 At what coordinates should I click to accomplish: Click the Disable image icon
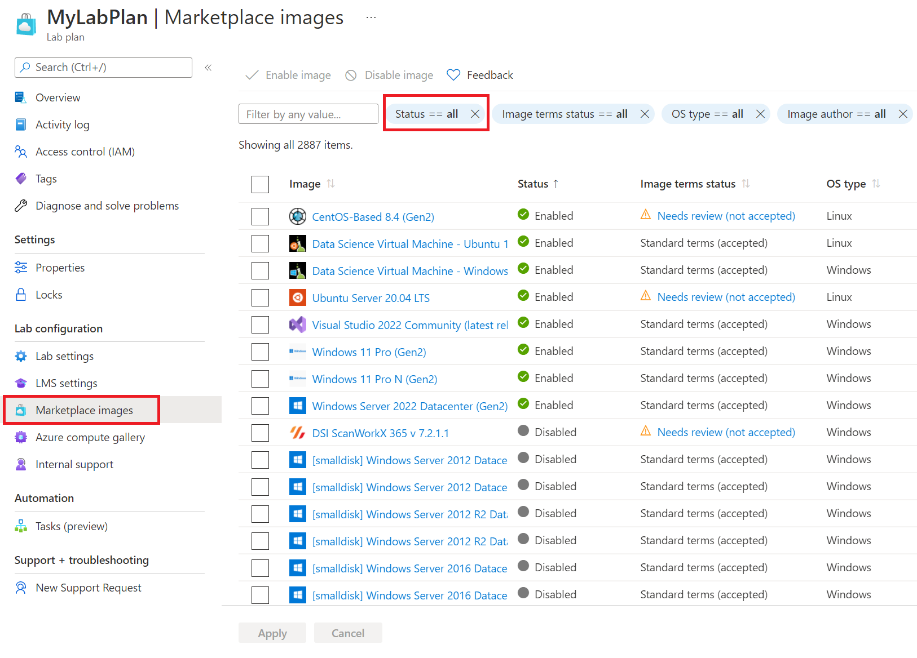[x=351, y=74]
